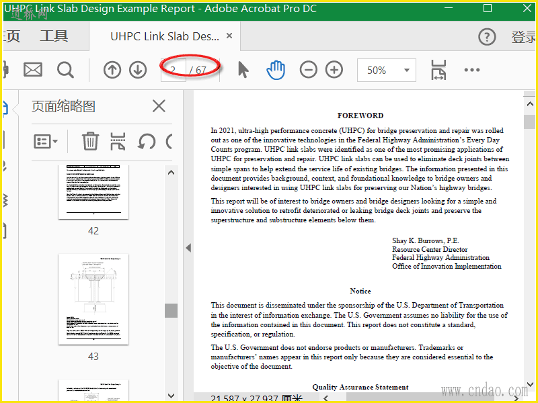This screenshot has height=403, width=538.
Task: Switch to the UHPC Link Slab Des... tab
Action: (165, 36)
